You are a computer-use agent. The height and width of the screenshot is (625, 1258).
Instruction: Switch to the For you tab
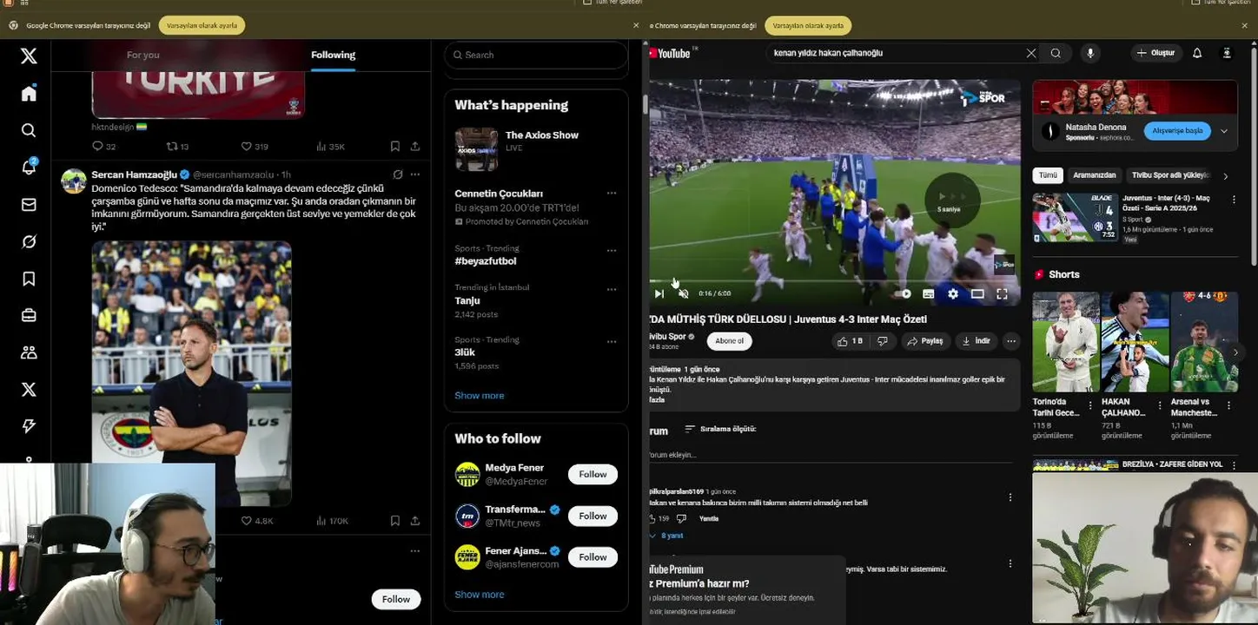143,55
